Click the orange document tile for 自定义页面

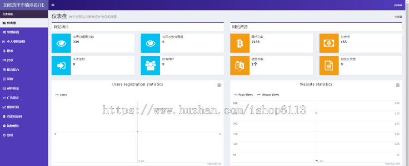(329, 66)
